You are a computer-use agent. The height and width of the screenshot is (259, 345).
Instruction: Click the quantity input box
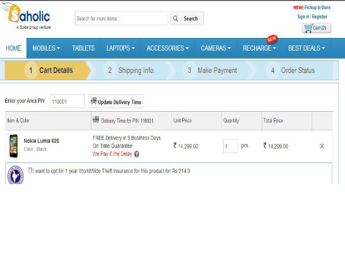pos(230,146)
